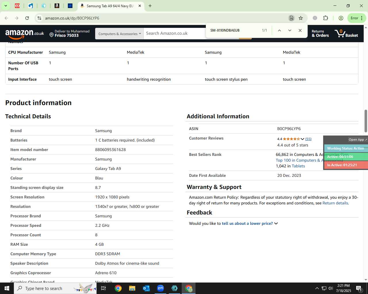Open the (55) reviews link

[x=308, y=139]
